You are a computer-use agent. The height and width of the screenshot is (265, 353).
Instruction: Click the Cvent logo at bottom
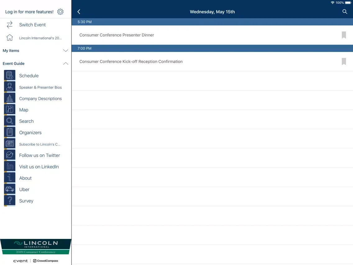[x=21, y=261]
